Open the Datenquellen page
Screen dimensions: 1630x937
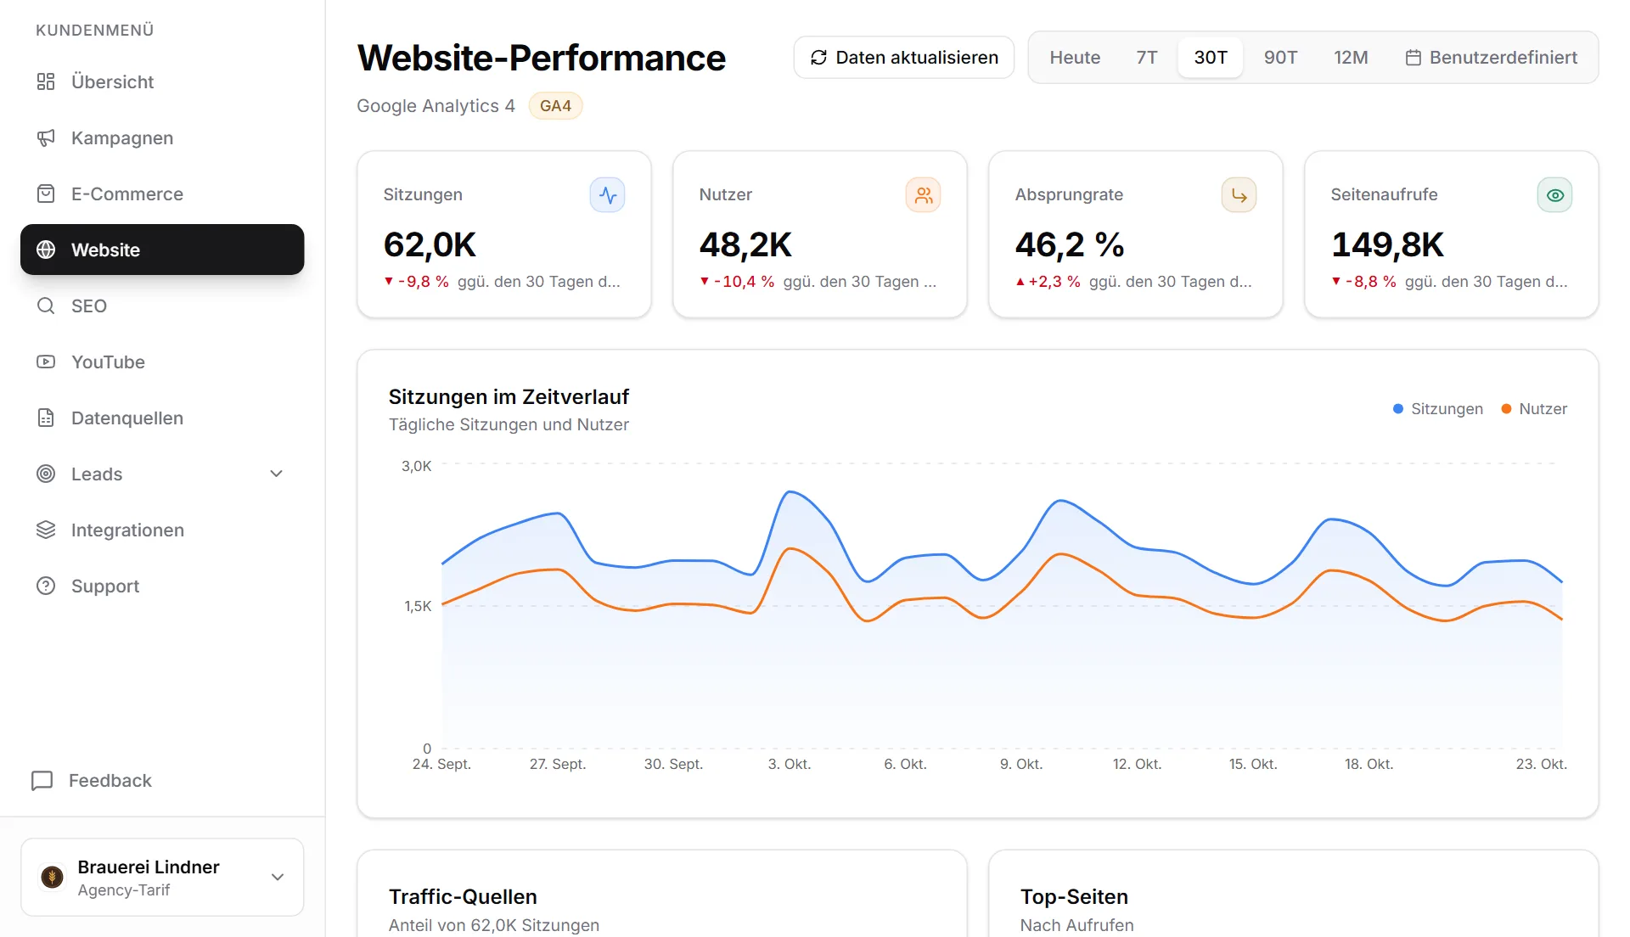click(x=162, y=418)
